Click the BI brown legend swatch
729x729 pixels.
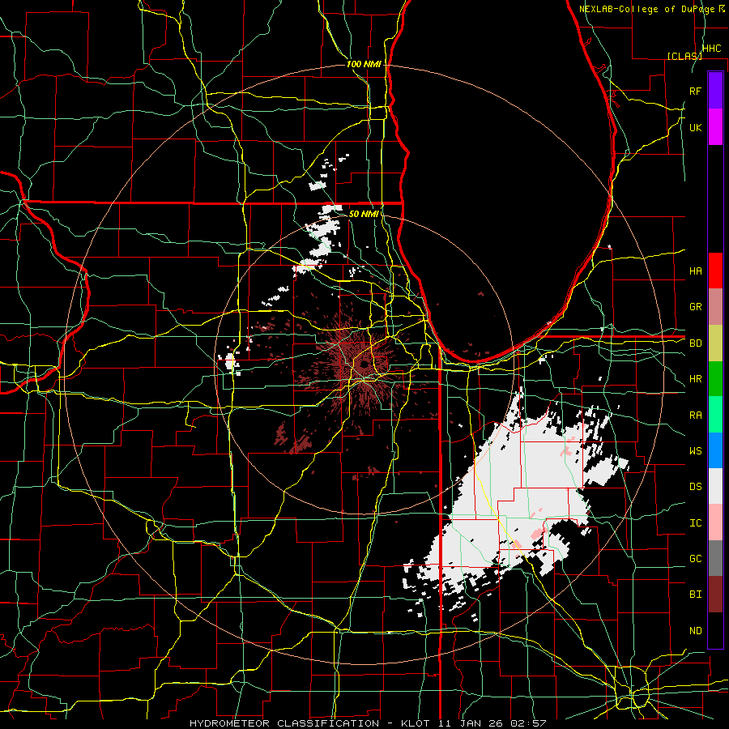(x=715, y=595)
